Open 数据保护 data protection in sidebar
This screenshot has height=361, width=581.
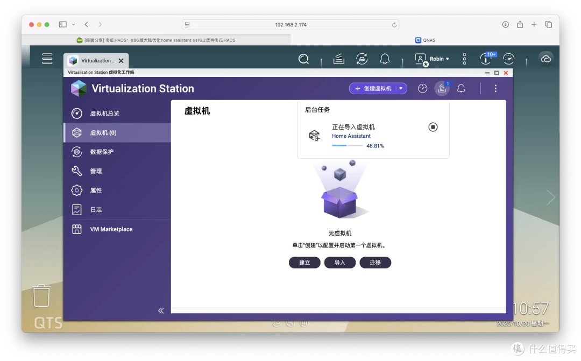pos(117,152)
